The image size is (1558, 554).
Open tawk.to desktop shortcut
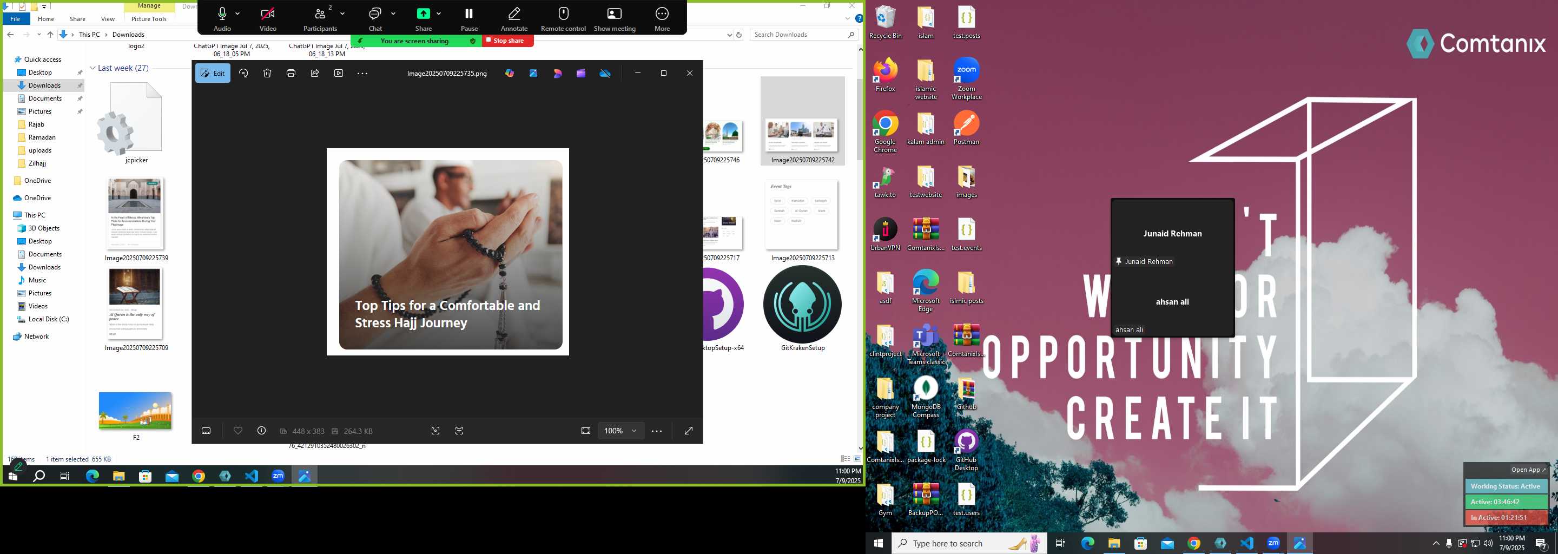tap(885, 182)
